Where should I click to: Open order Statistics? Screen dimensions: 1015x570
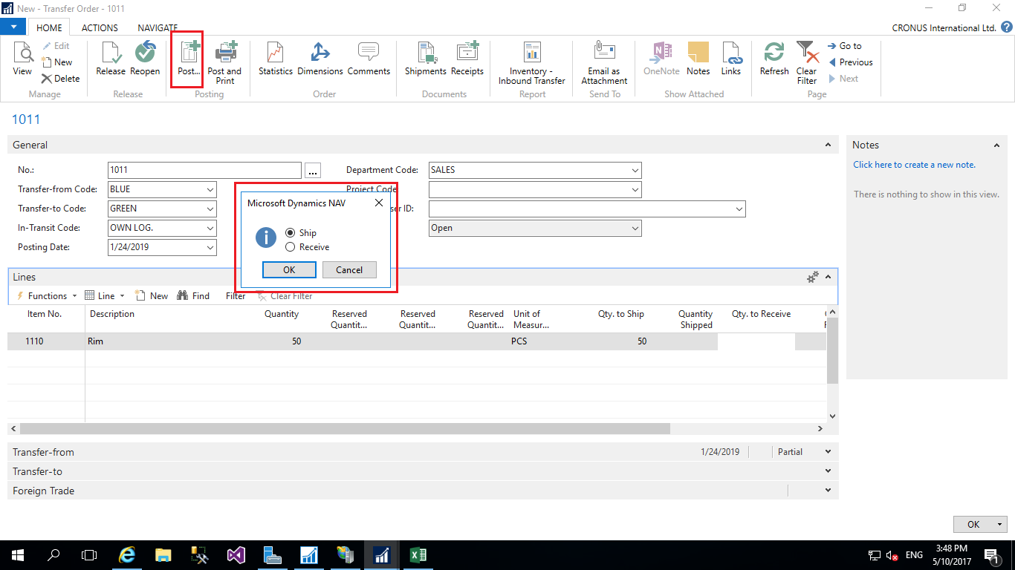[x=276, y=59]
